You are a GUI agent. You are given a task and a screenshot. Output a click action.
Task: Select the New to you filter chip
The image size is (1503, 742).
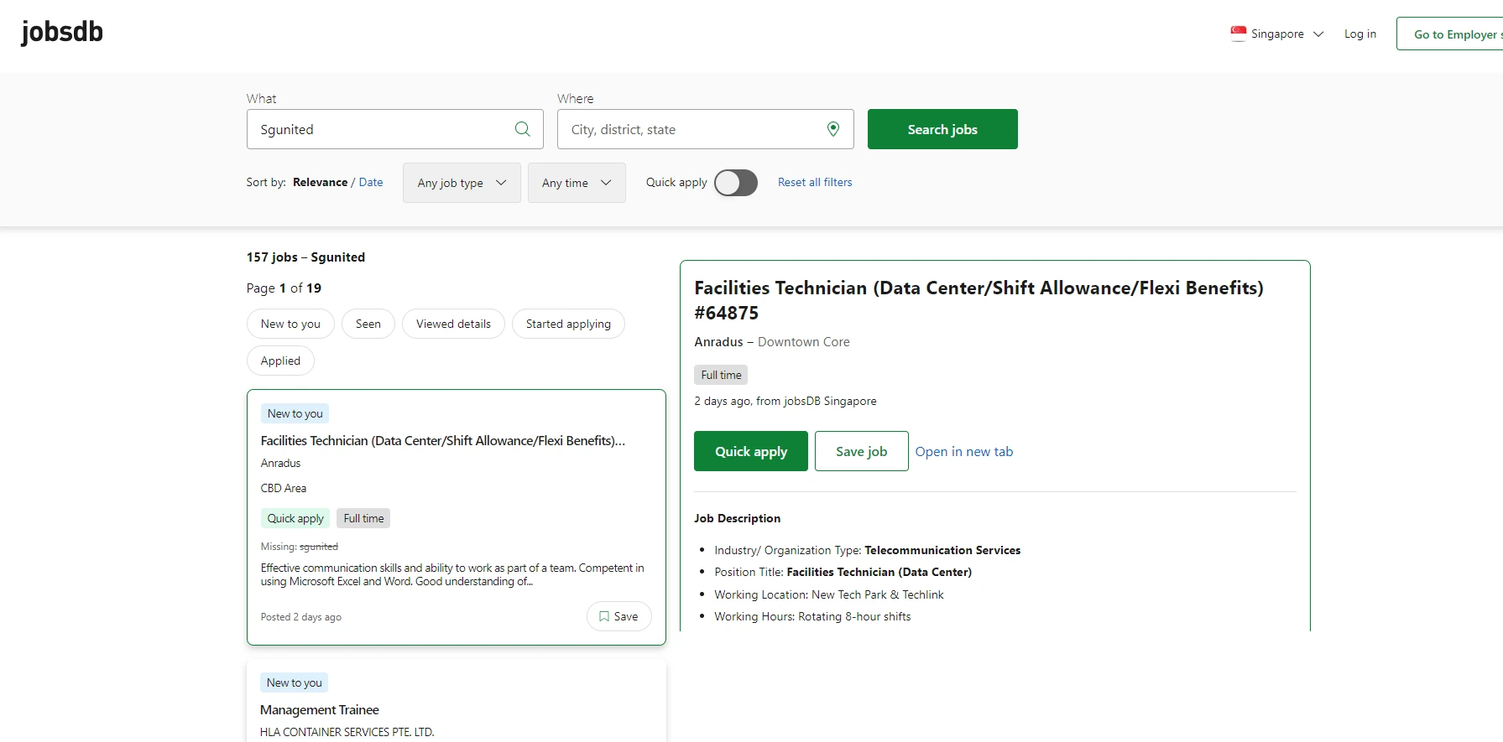coord(290,324)
